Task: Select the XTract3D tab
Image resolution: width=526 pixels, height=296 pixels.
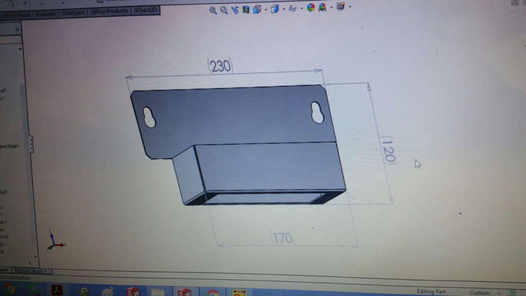Action: point(146,10)
